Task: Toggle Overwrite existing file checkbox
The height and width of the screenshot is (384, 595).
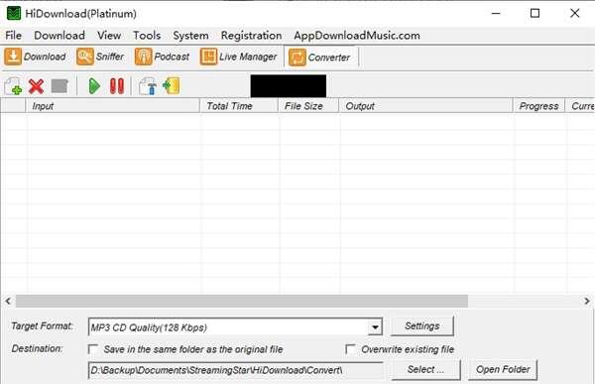Action: pyautogui.click(x=350, y=349)
